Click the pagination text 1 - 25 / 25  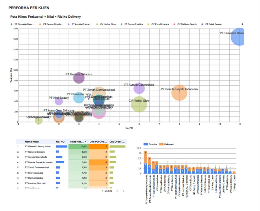(107, 191)
